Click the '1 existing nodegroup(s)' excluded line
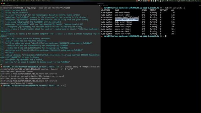The height and width of the screenshot is (113, 201). (33, 22)
